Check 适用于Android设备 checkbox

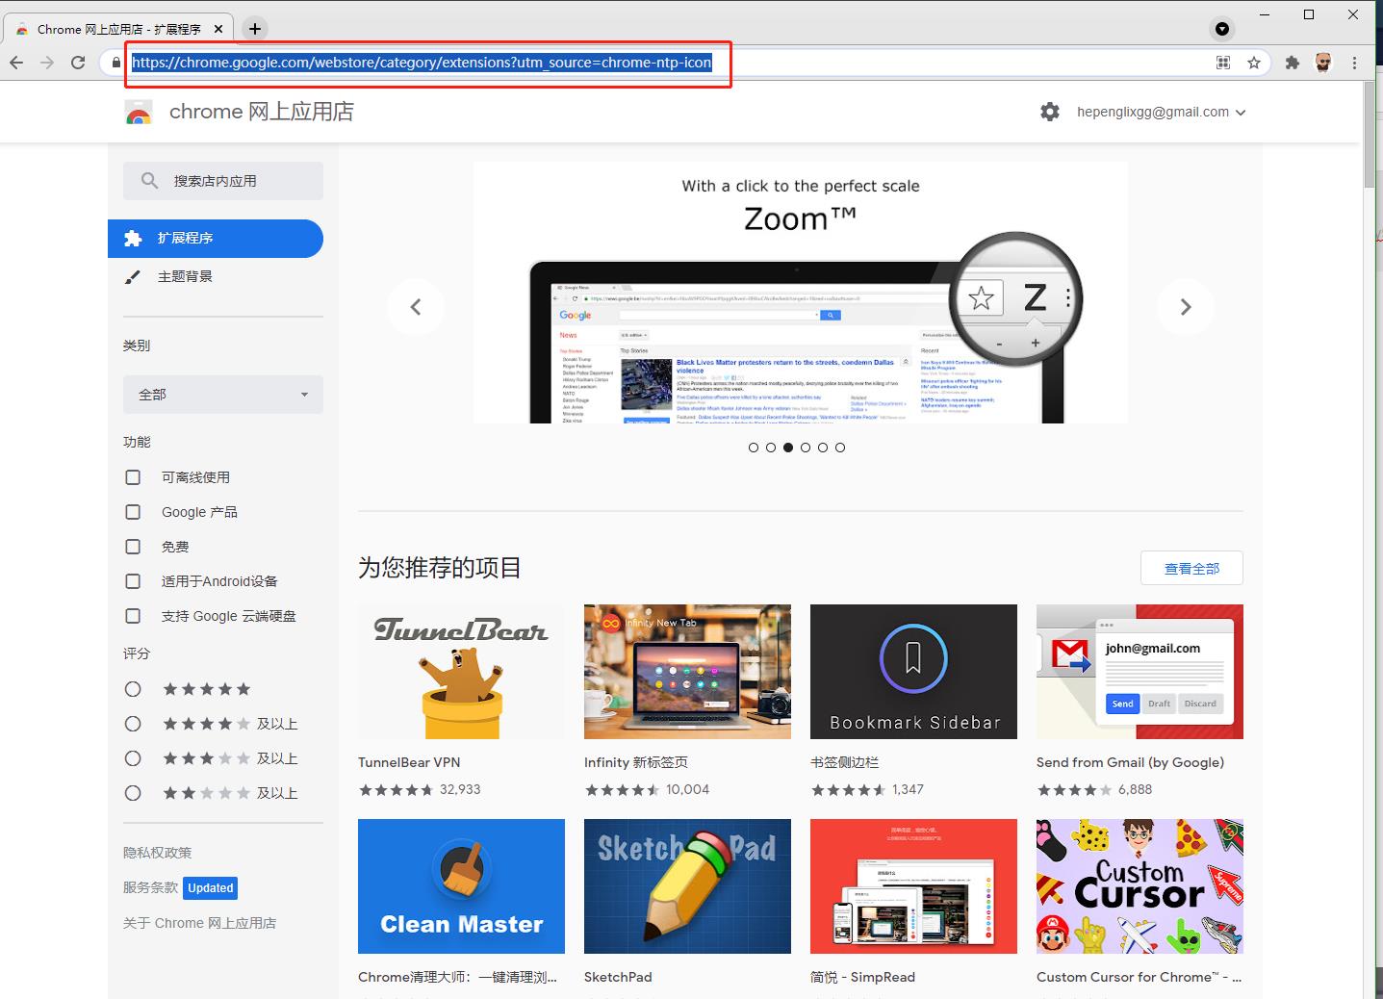click(133, 581)
